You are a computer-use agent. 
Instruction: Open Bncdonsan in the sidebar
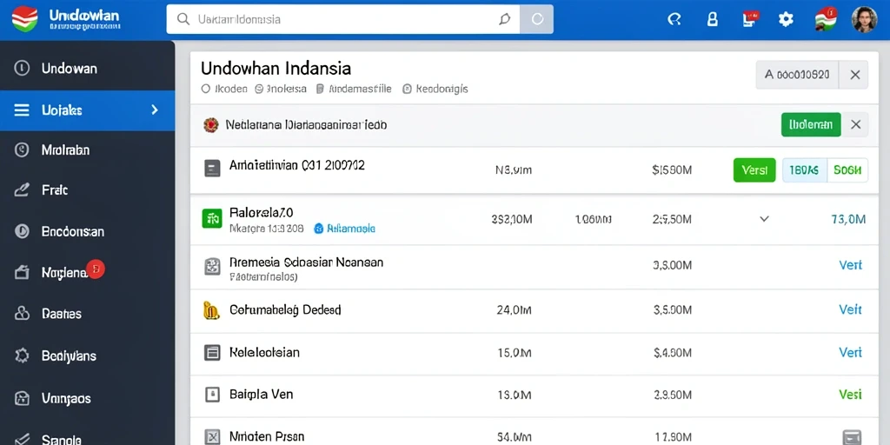(88, 231)
